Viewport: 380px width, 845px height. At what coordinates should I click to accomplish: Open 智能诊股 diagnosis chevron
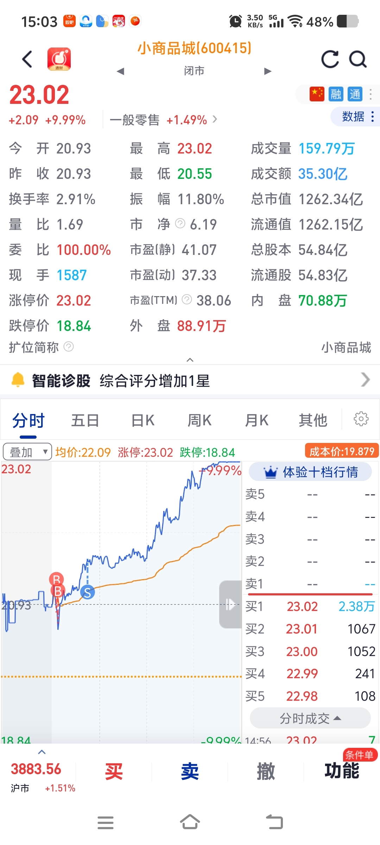click(x=366, y=380)
